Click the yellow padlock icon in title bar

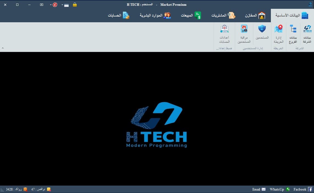75,5
